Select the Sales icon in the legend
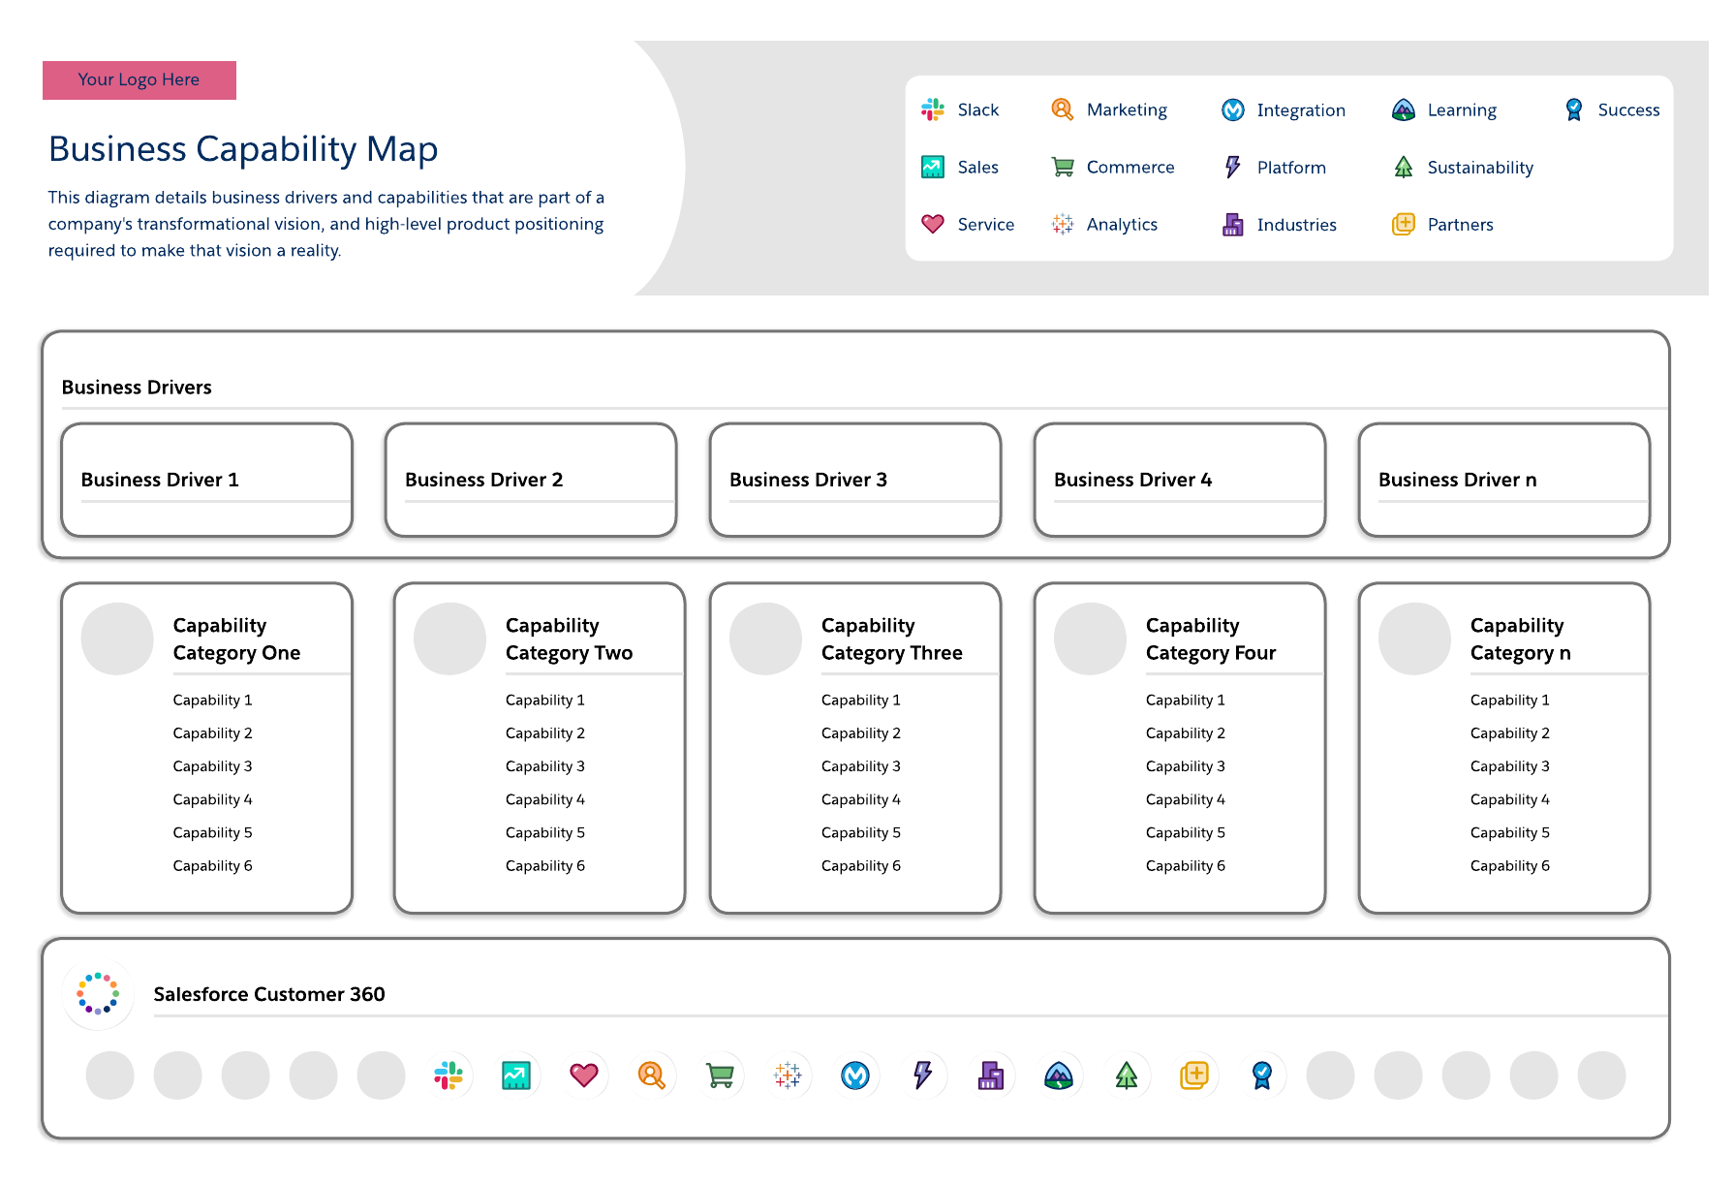Image resolution: width=1733 pixels, height=1184 pixels. coord(933,167)
